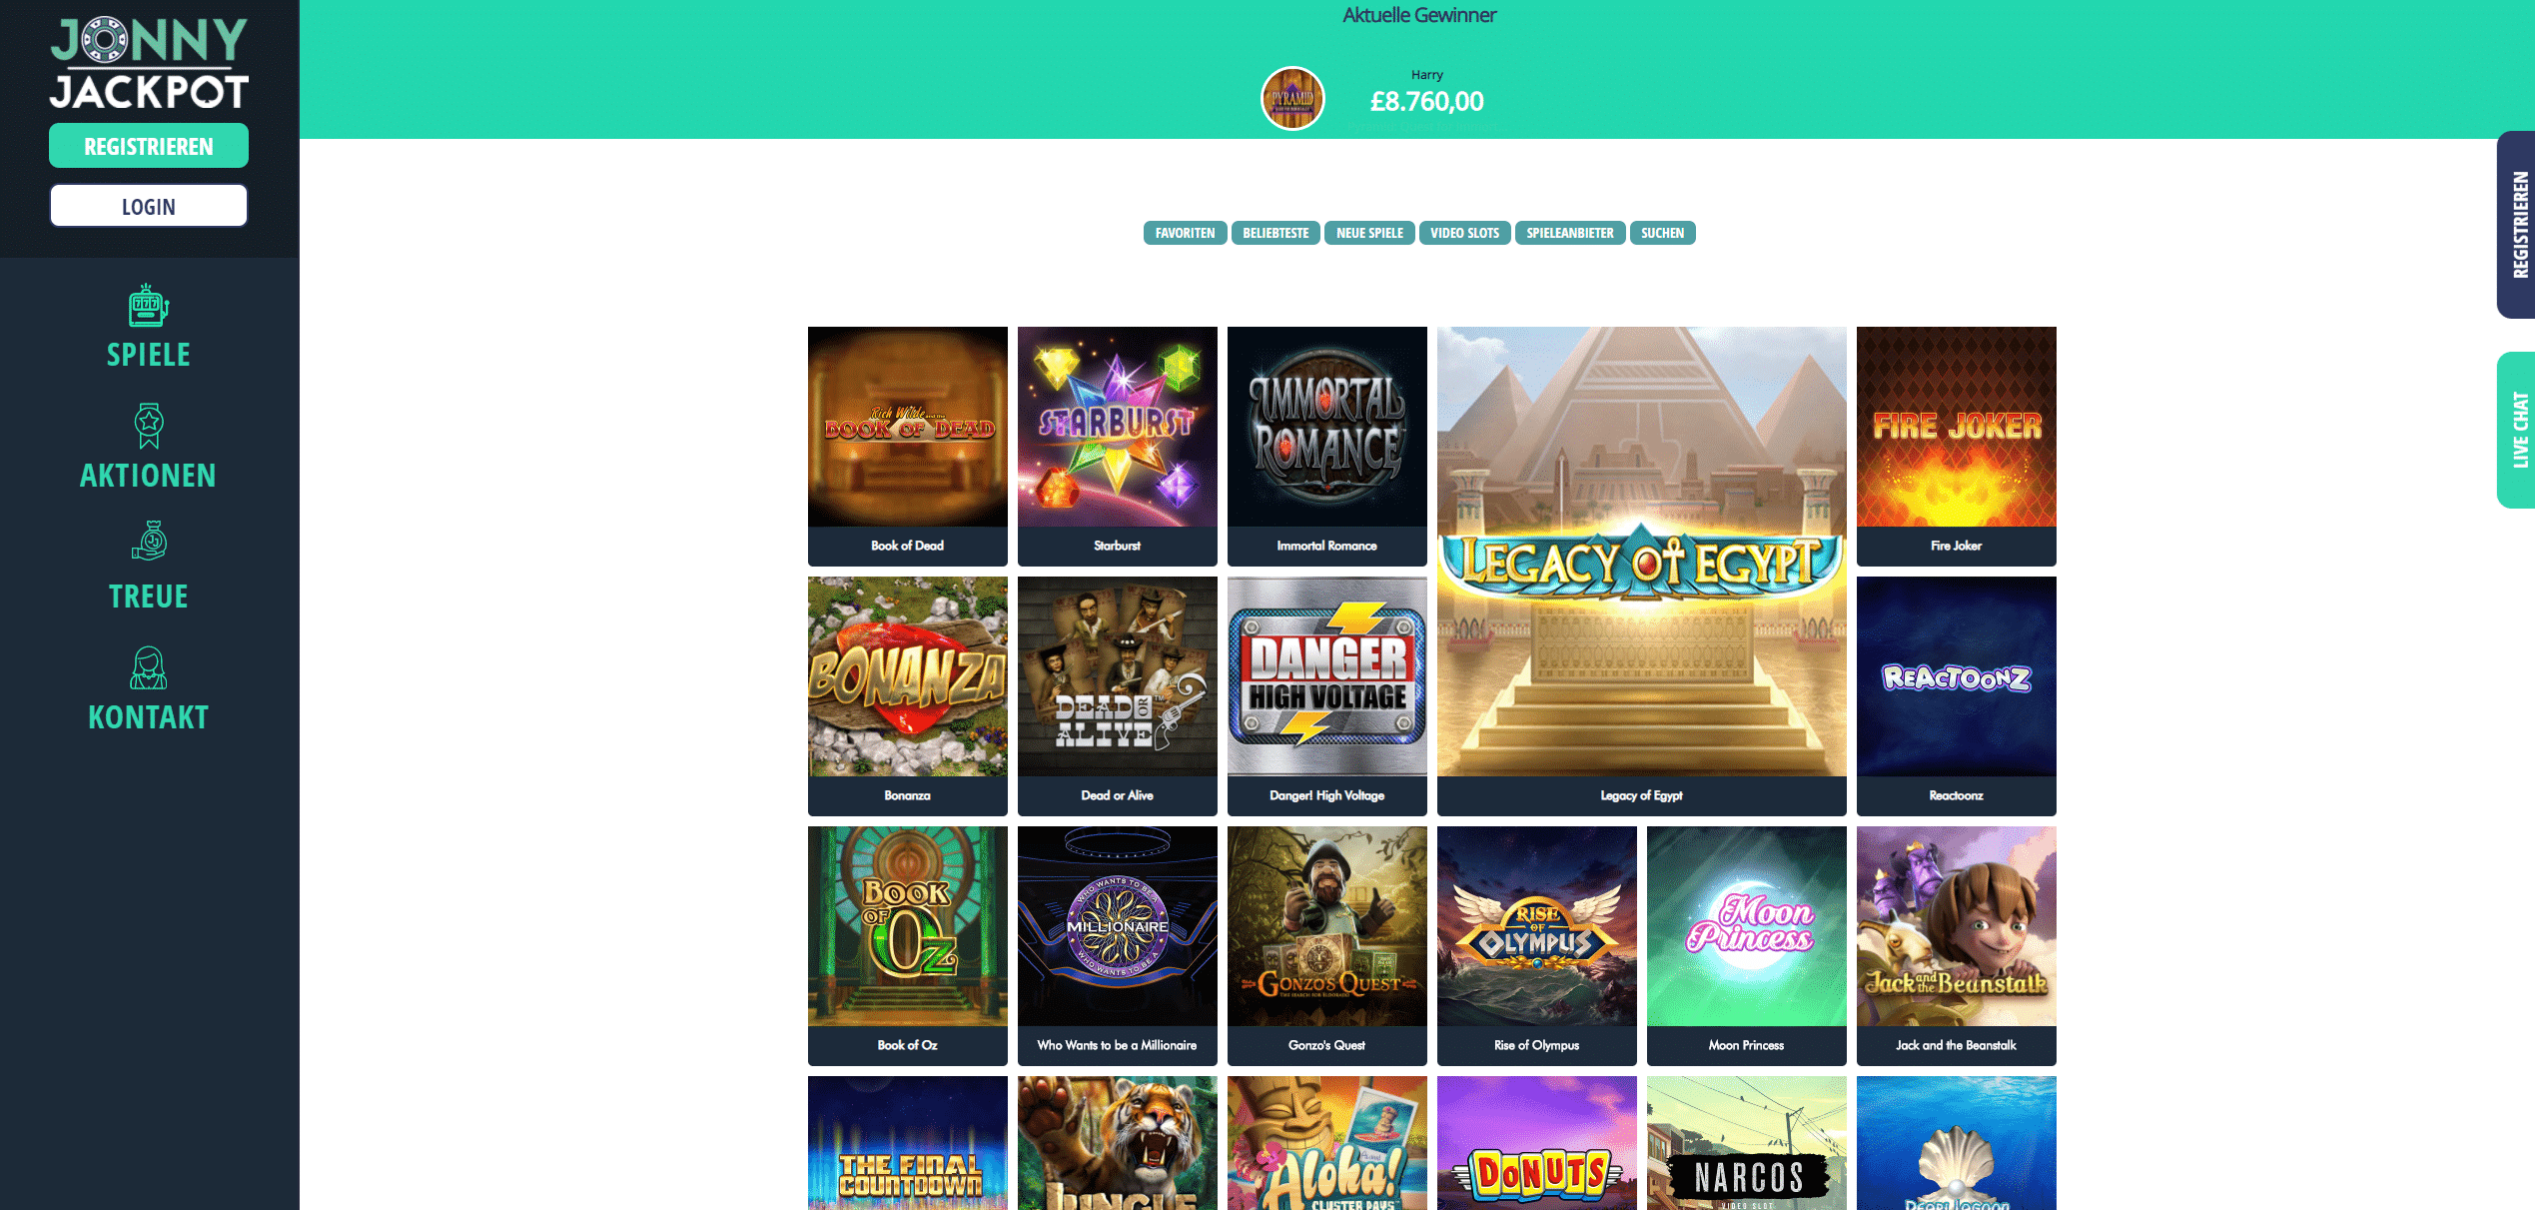Image resolution: width=2535 pixels, height=1210 pixels.
Task: Open the Suchen search tab
Action: tap(1662, 233)
